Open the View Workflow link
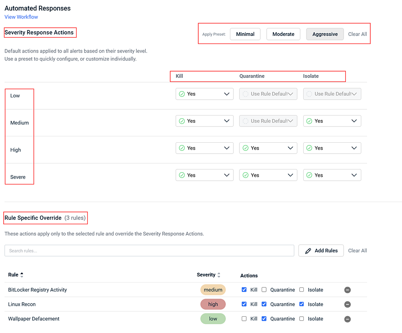 click(21, 17)
